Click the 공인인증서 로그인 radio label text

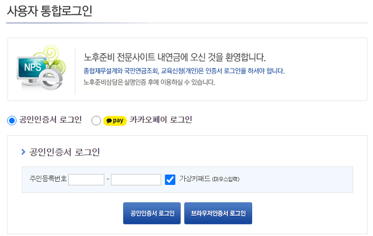tap(51, 120)
